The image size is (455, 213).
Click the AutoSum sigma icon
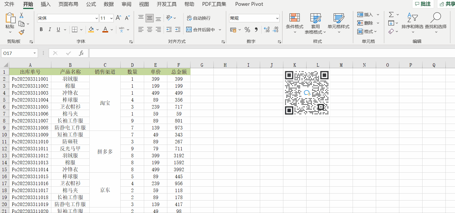click(391, 15)
